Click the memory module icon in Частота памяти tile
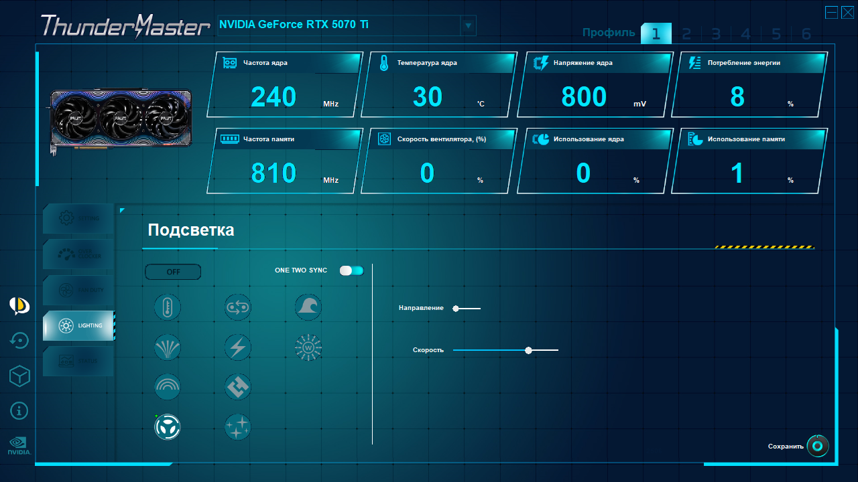858x482 pixels. point(230,139)
